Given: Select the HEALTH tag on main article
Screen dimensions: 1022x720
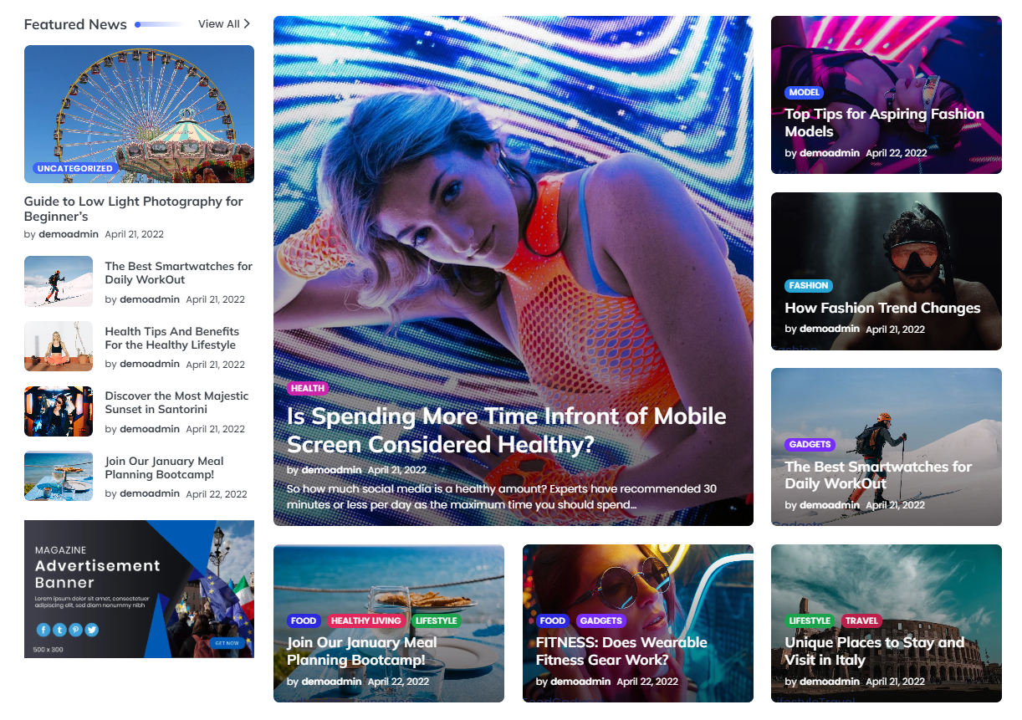Looking at the screenshot, I should tap(308, 388).
